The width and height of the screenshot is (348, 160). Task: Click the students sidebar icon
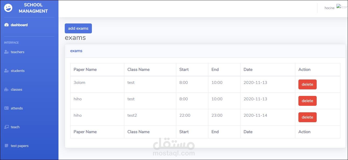click(7, 71)
